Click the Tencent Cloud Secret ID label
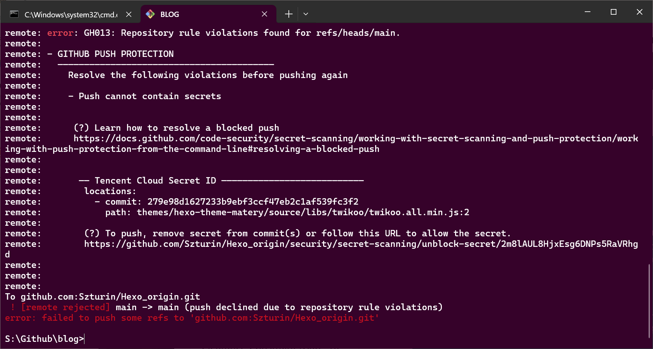Viewport: 653px width, 349px height. pyautogui.click(x=155, y=181)
